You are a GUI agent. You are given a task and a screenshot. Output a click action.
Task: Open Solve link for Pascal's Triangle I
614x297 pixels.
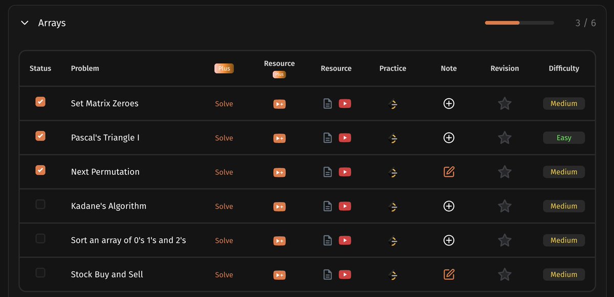224,138
